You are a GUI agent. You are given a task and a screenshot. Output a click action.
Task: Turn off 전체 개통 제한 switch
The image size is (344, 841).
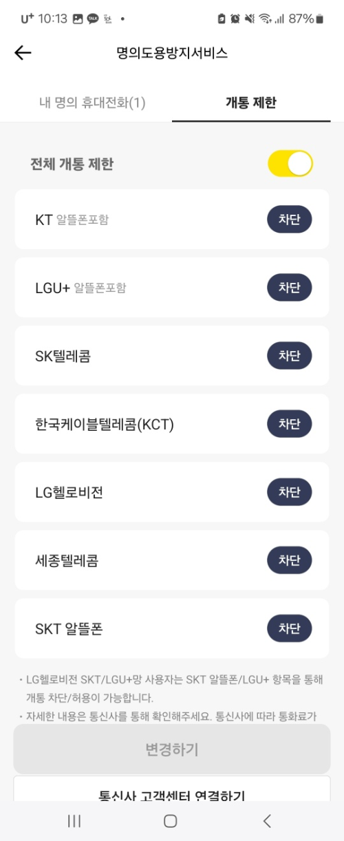coord(290,164)
